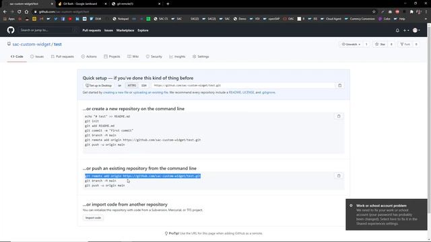This screenshot has height=242, width=431.
Task: Open the Chrome extensions puzzle icon
Action: click(411, 12)
